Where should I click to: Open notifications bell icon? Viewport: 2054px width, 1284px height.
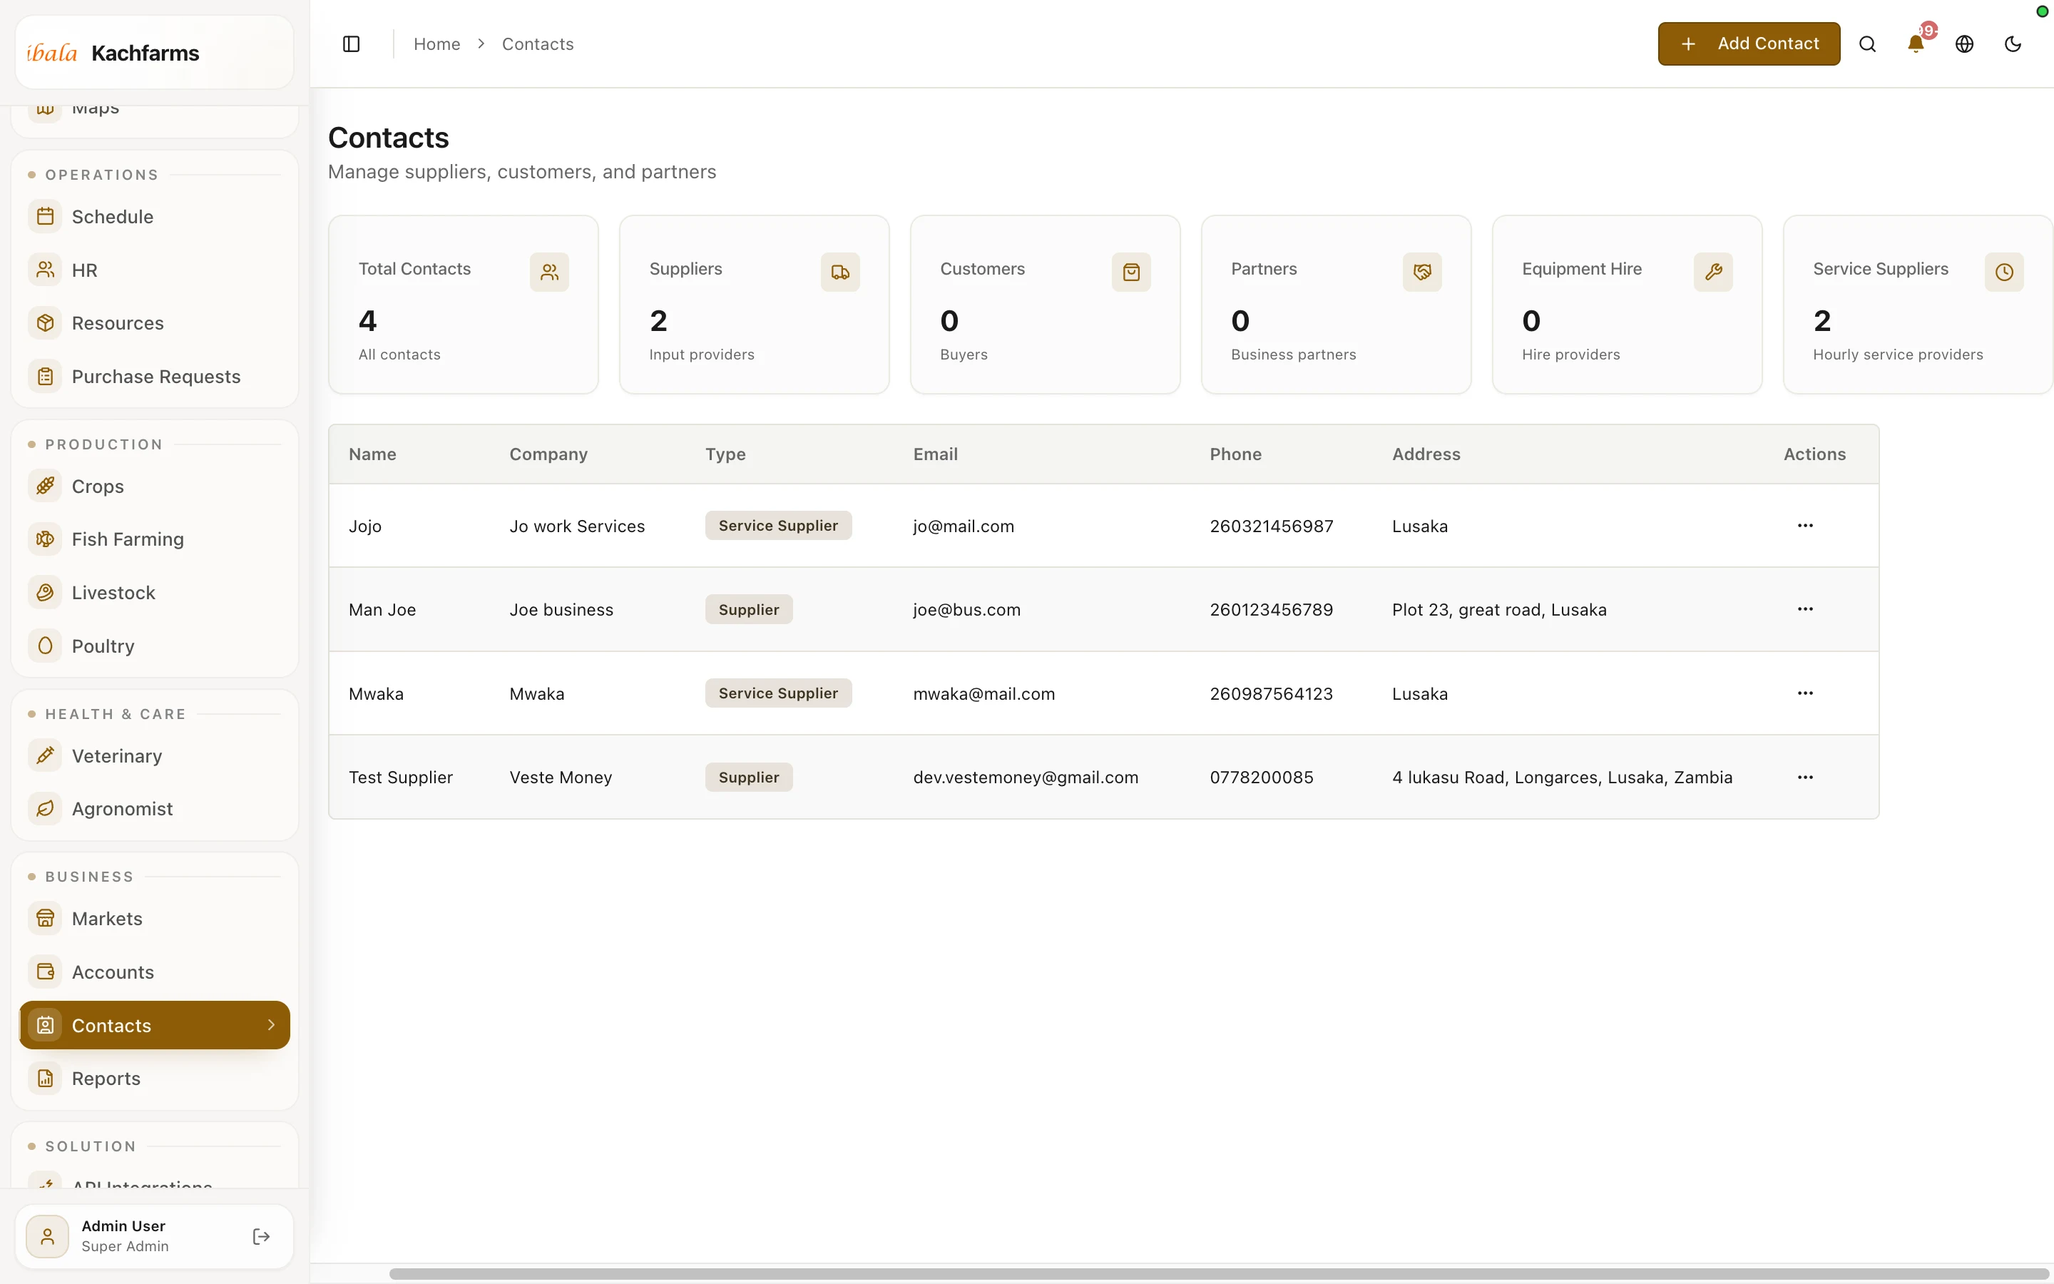(1916, 44)
